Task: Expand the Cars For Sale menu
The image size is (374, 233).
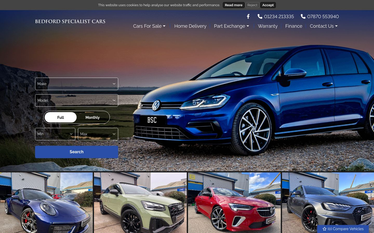Action: click(x=149, y=26)
